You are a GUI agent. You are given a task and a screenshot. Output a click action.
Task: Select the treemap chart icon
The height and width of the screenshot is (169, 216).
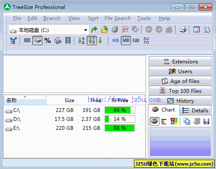tap(174, 121)
